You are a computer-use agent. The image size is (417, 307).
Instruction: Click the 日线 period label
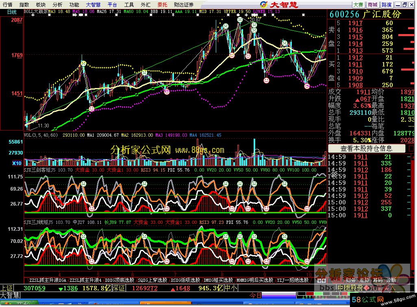tap(12, 12)
